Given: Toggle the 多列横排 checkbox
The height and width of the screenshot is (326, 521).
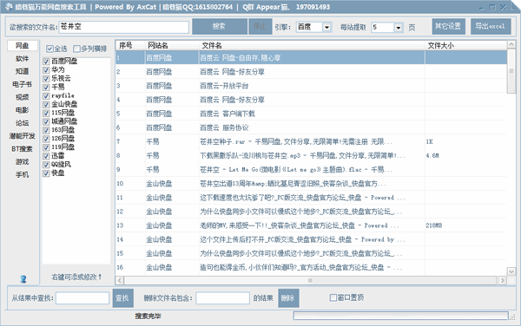Looking at the screenshot, I should (76, 49).
